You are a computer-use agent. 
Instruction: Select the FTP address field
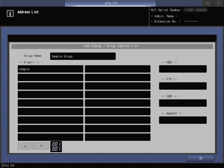click(x=183, y=86)
